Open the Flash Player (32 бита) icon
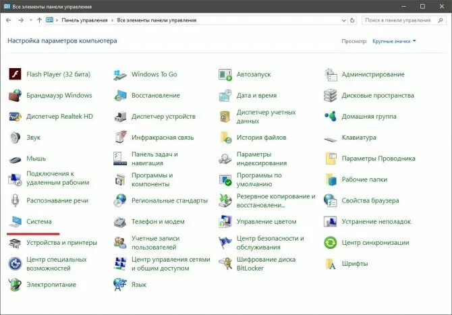The image size is (452, 315). [x=15, y=74]
